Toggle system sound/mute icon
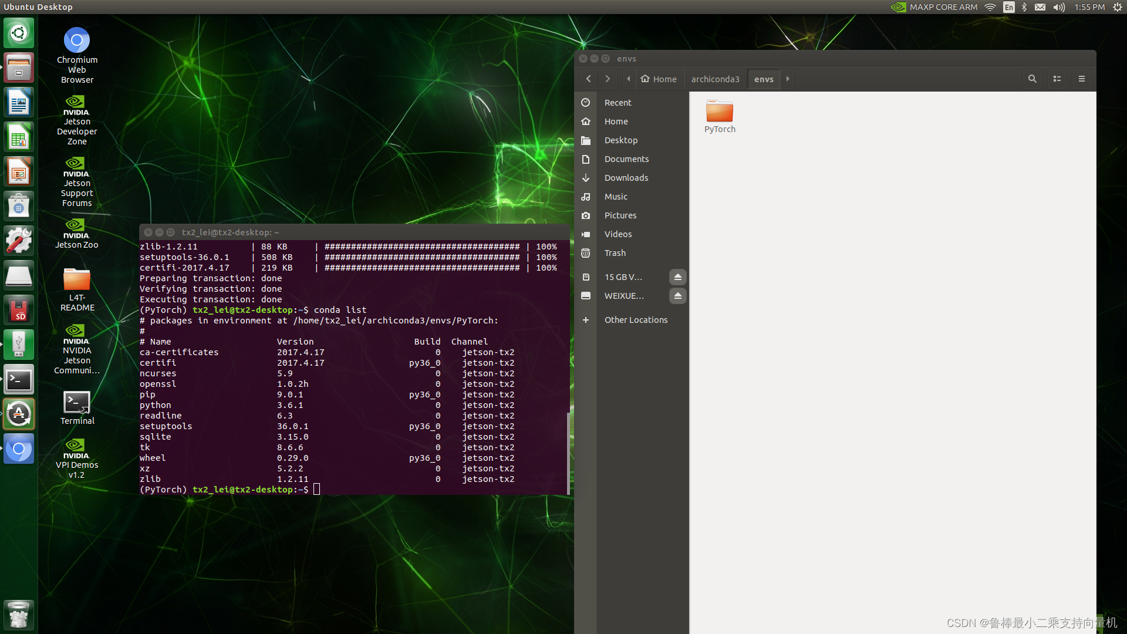Image resolution: width=1127 pixels, height=634 pixels. tap(1061, 6)
